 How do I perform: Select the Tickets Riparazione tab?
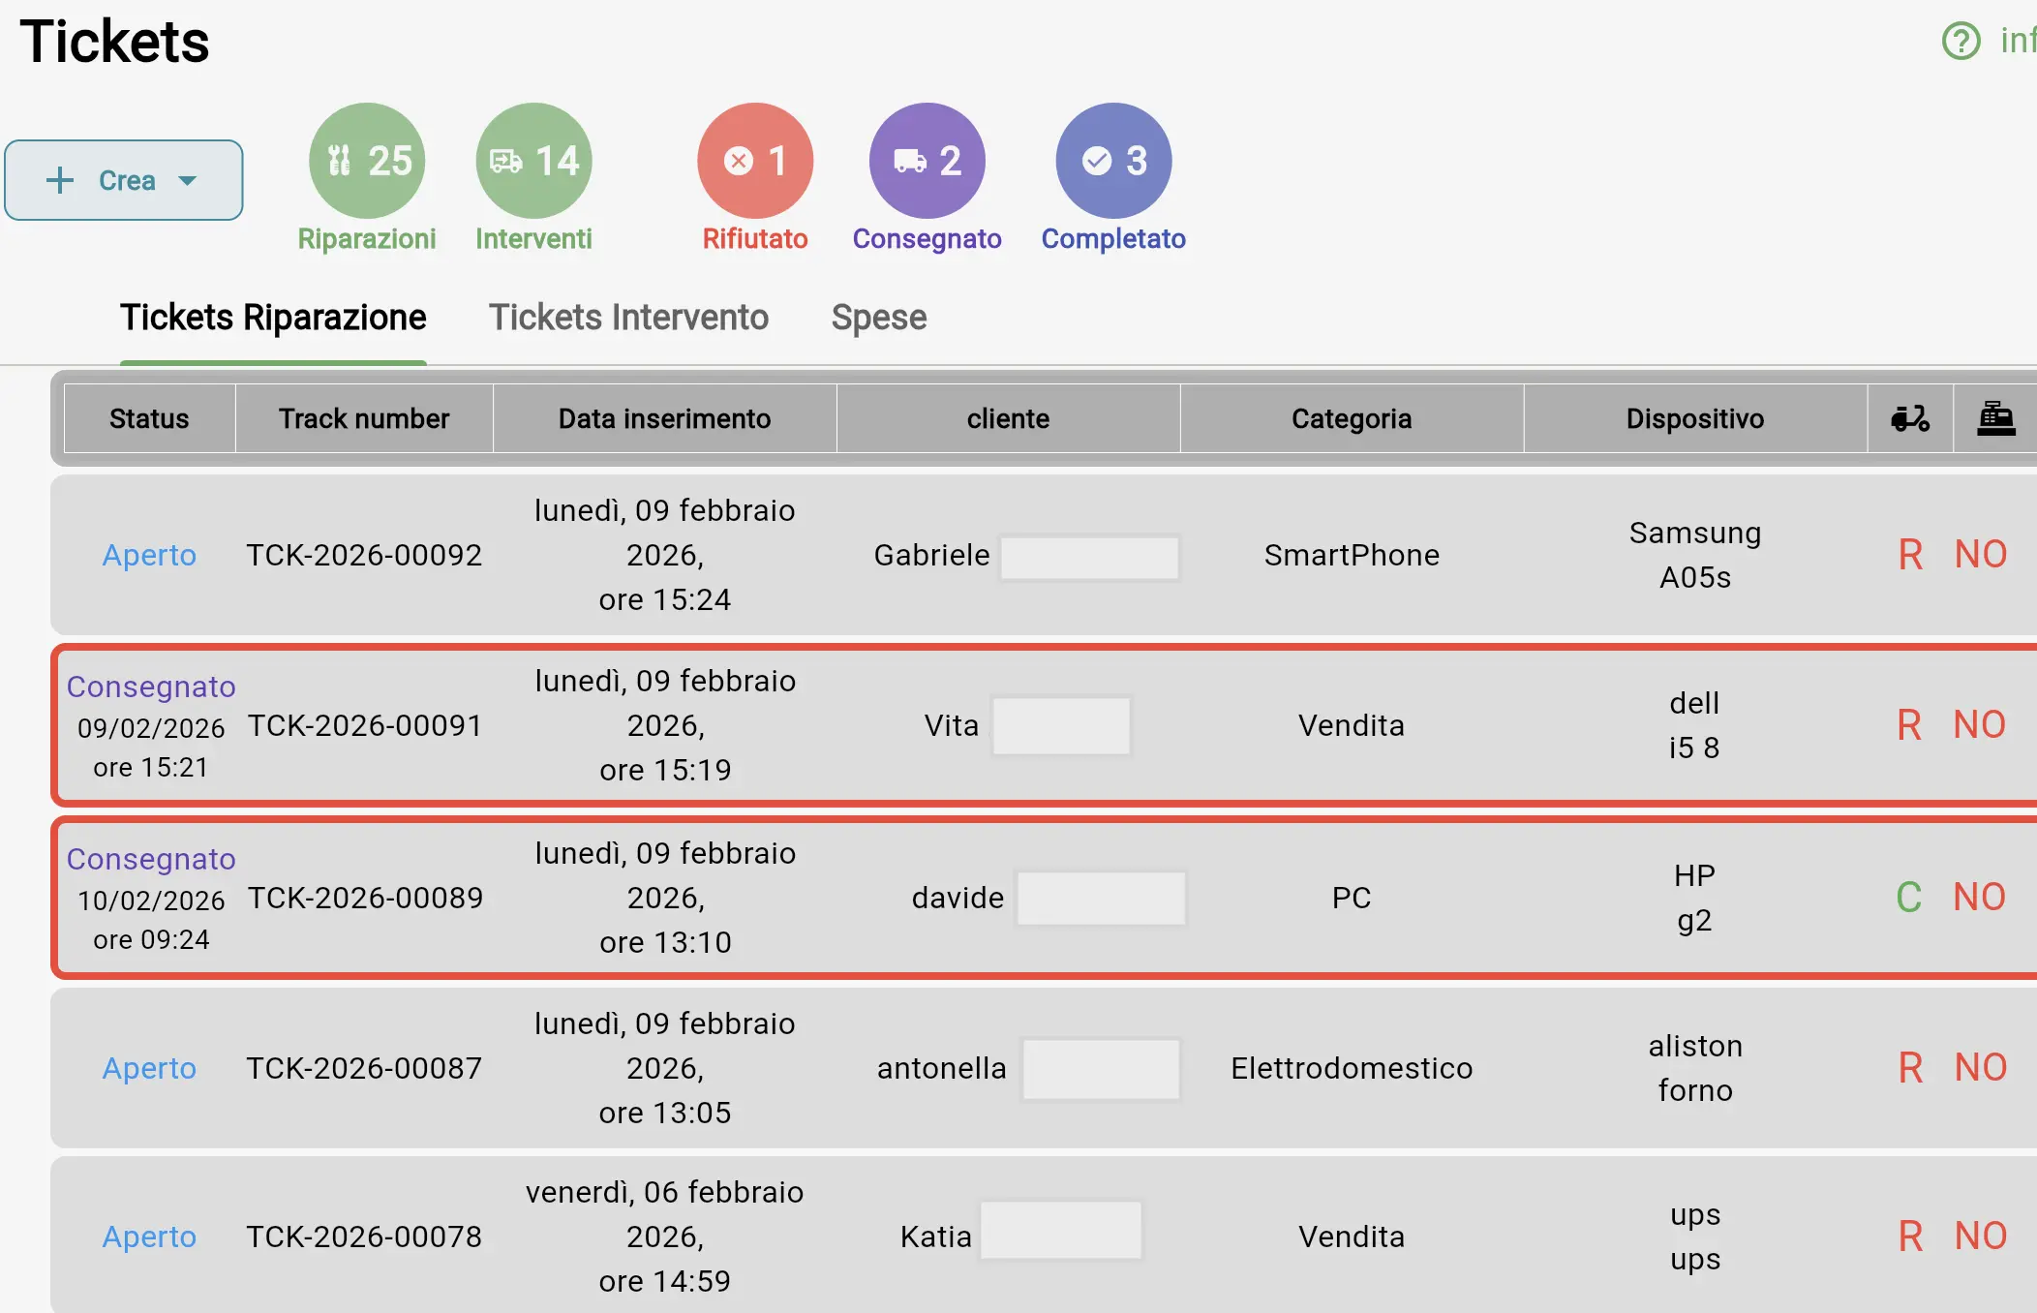point(273,317)
